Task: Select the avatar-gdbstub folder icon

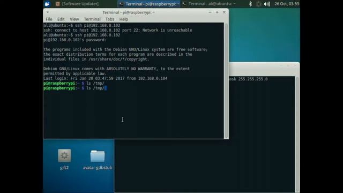Action: pyautogui.click(x=98, y=160)
